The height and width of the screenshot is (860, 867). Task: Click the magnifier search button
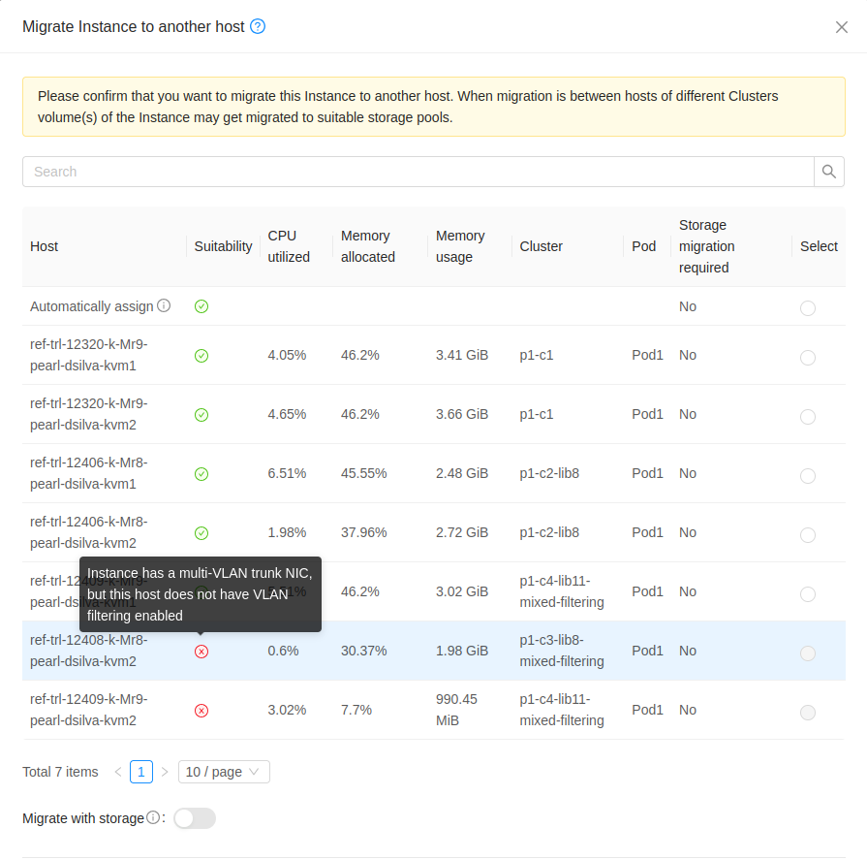pyautogui.click(x=829, y=172)
